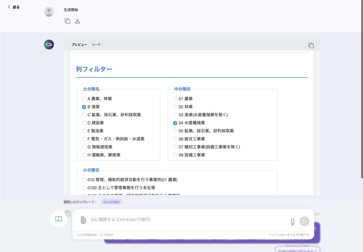Activate the microphone voice input icon

[292, 221]
